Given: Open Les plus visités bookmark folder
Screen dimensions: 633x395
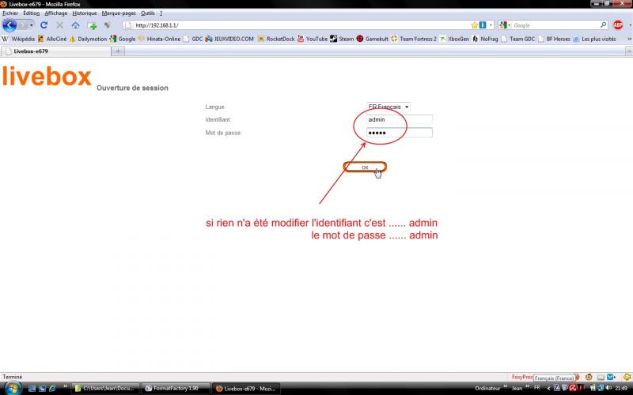Looking at the screenshot, I should point(594,39).
